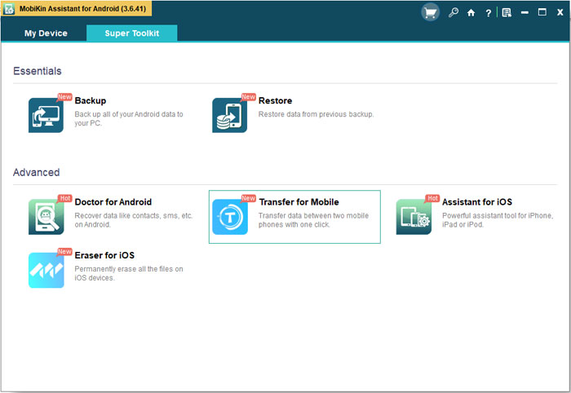Image resolution: width=571 pixels, height=393 pixels.
Task: Launch Transfer for Mobile icon
Action: point(230,217)
